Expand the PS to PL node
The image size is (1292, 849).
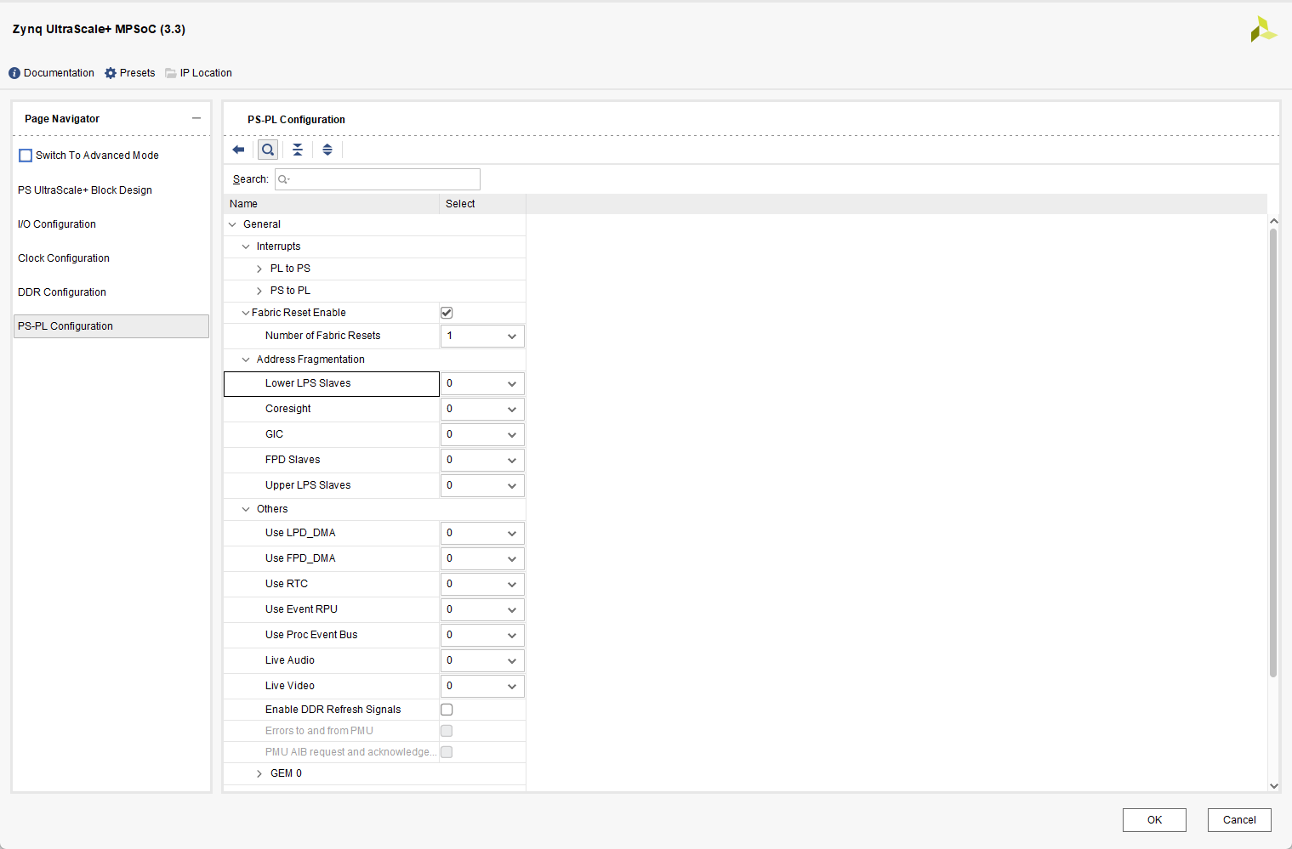(259, 291)
